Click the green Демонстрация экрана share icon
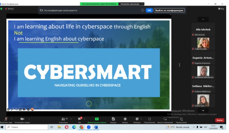 97,119
